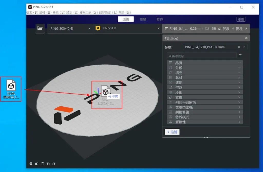263x172 pixels.
Task: Open the settings visibility hamburger menu
Action: 240,55
